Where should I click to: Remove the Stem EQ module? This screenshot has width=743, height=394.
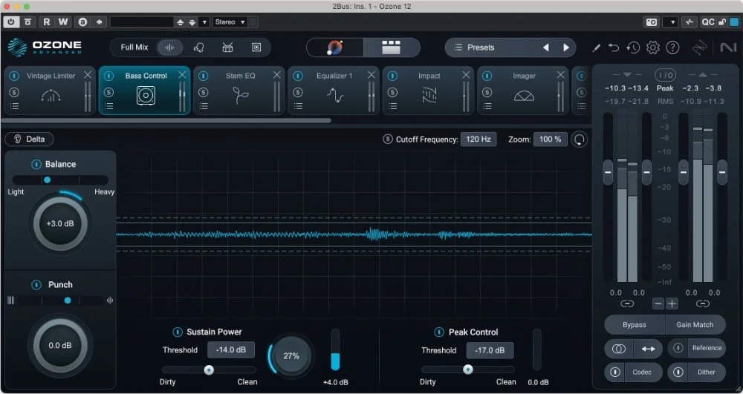click(276, 75)
